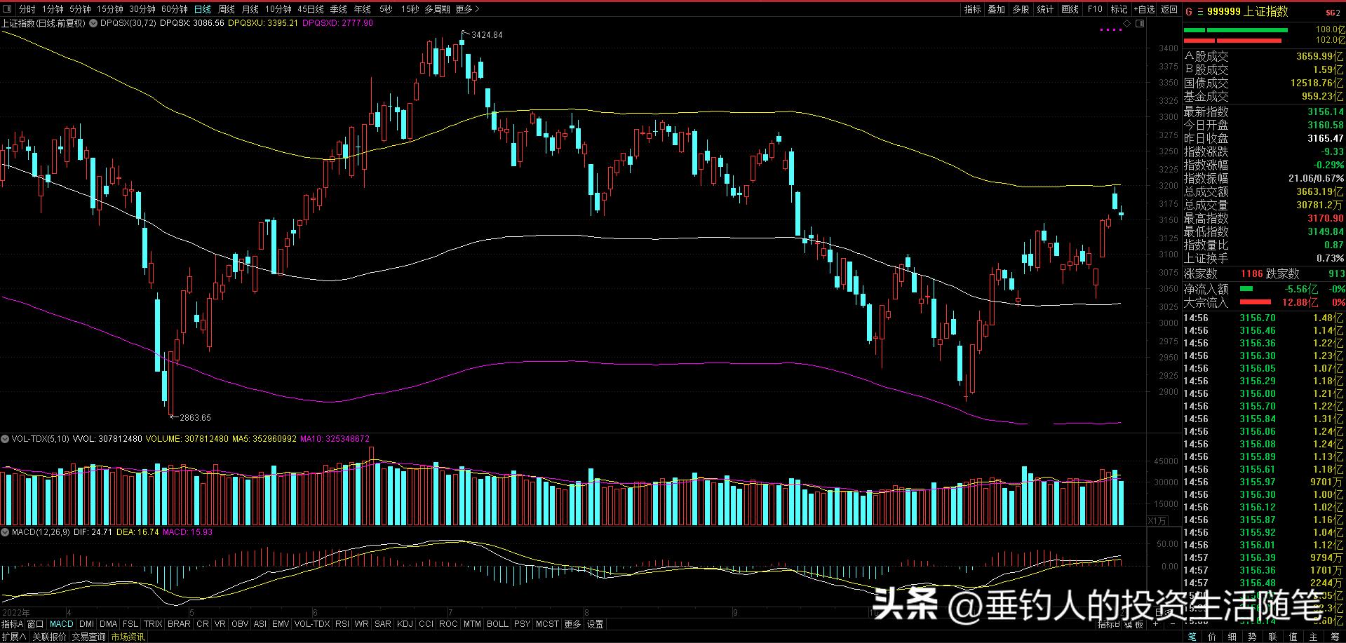The image size is (1346, 643).
Task: Switch the lower indicator to BOLL
Action: (x=497, y=623)
